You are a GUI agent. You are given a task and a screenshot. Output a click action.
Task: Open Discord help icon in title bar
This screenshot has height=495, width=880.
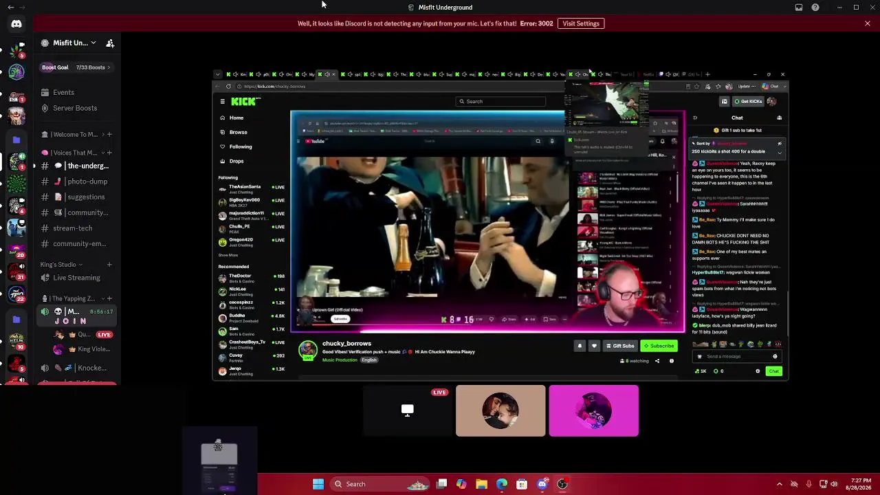click(815, 8)
